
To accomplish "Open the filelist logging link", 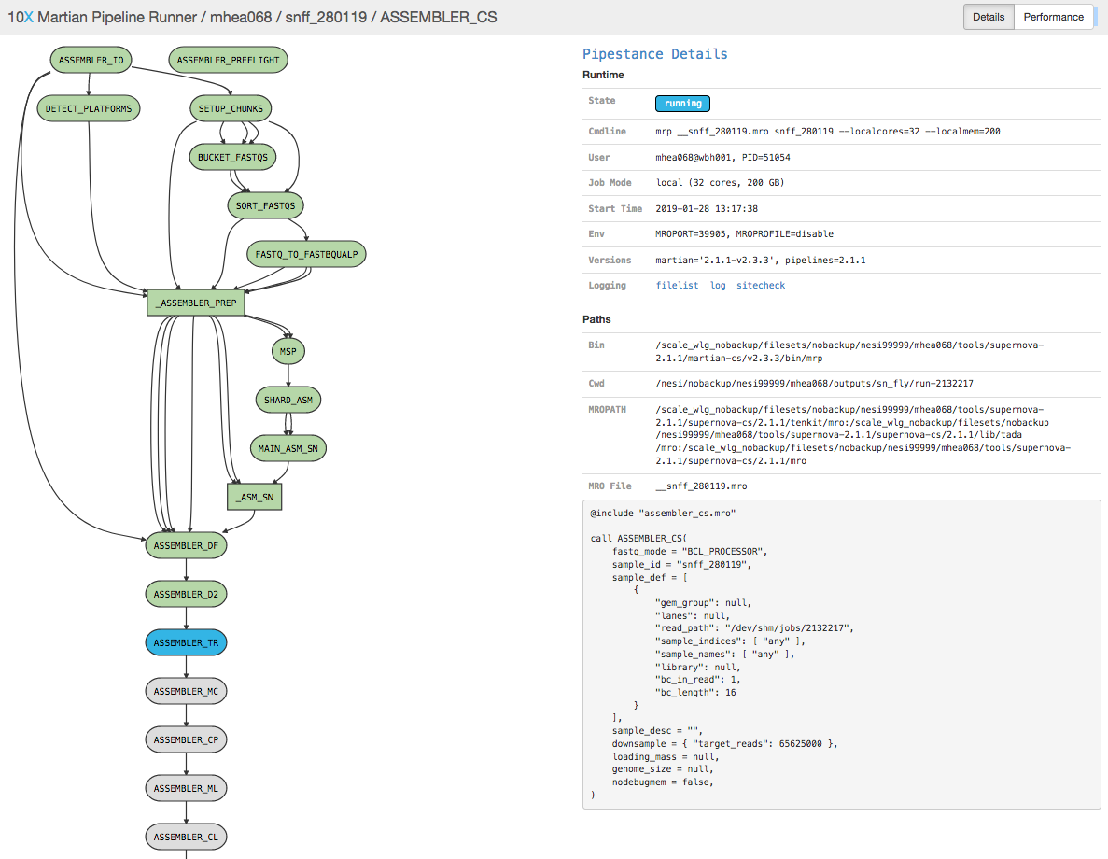I will pyautogui.click(x=677, y=286).
